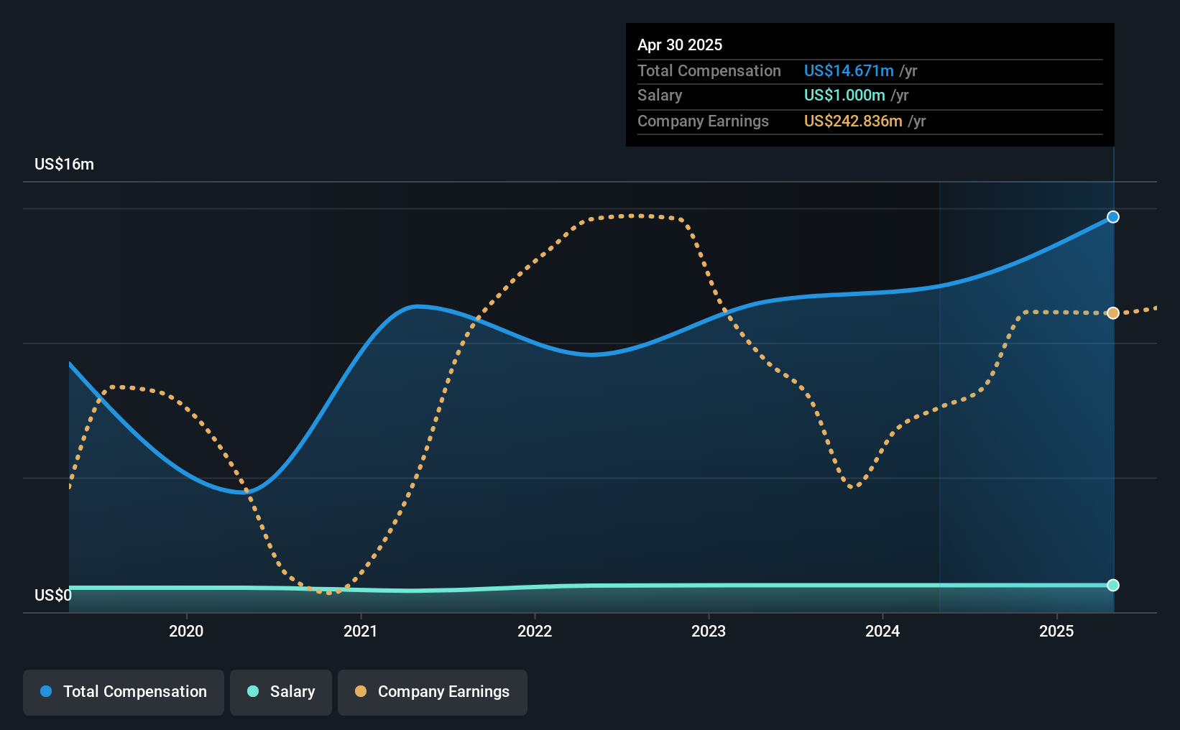1180x730 pixels.
Task: Click the 2023 axis label
Action: pos(709,631)
